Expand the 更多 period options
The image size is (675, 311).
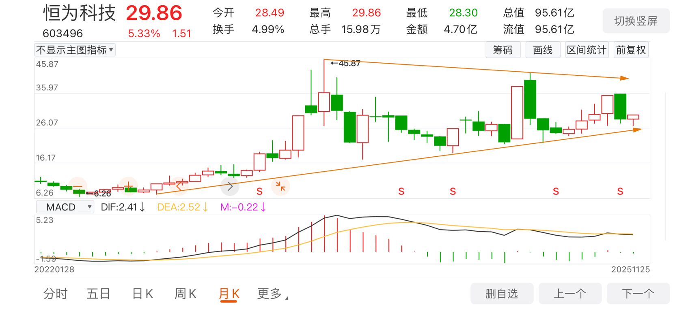point(273,294)
